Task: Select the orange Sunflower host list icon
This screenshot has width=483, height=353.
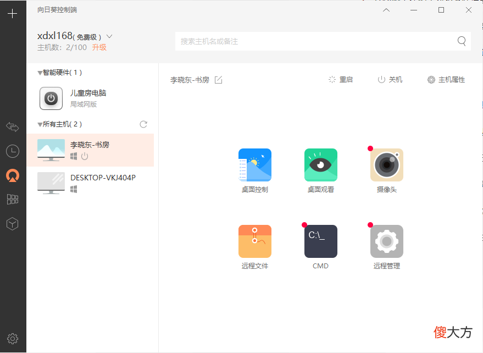Action: pos(13,175)
